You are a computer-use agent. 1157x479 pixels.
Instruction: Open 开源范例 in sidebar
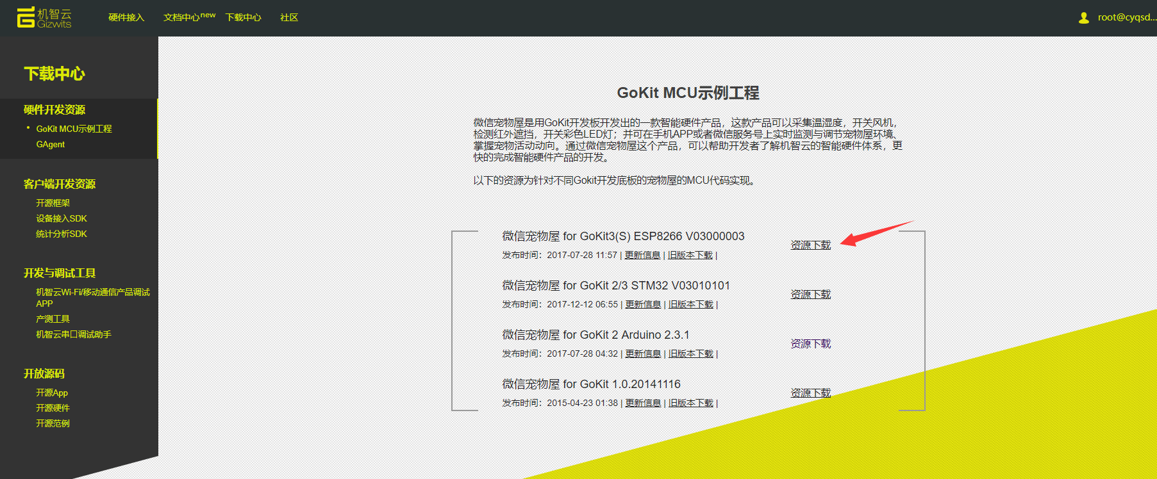click(53, 423)
